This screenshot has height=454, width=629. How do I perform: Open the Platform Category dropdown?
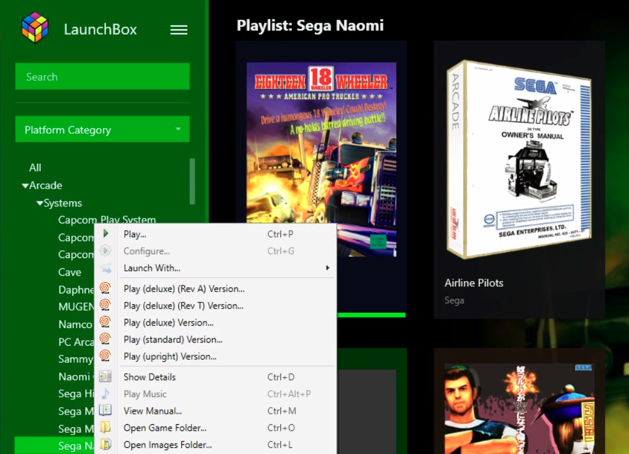coord(102,129)
